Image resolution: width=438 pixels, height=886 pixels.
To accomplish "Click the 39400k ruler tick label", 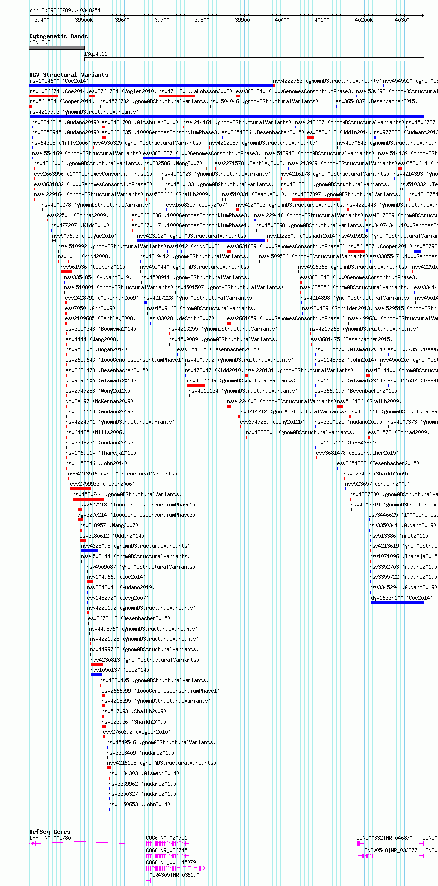I will (43, 20).
